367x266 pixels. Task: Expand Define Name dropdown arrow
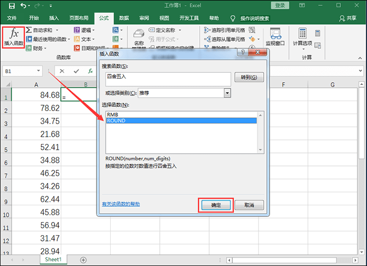180,30
